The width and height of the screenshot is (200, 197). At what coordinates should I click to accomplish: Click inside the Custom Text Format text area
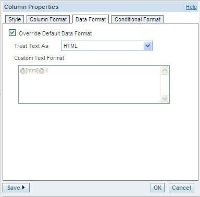pyautogui.click(x=90, y=84)
